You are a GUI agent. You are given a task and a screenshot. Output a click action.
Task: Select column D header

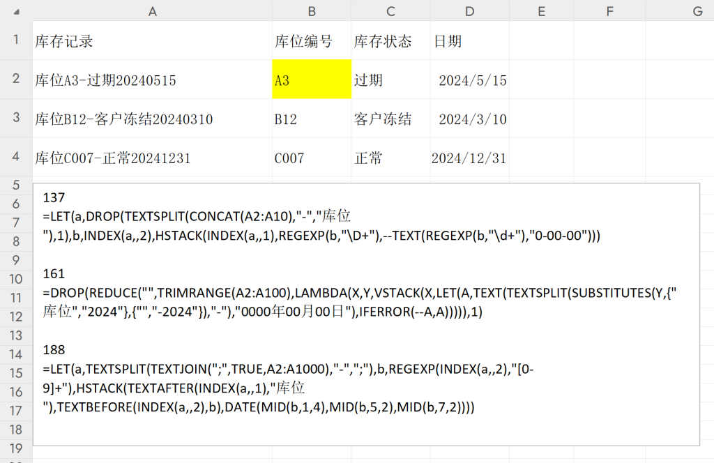click(x=470, y=11)
